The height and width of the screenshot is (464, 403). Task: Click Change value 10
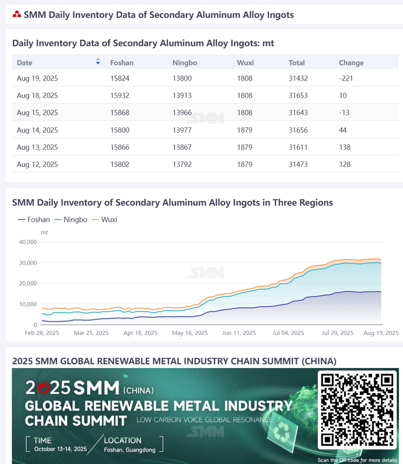point(343,96)
